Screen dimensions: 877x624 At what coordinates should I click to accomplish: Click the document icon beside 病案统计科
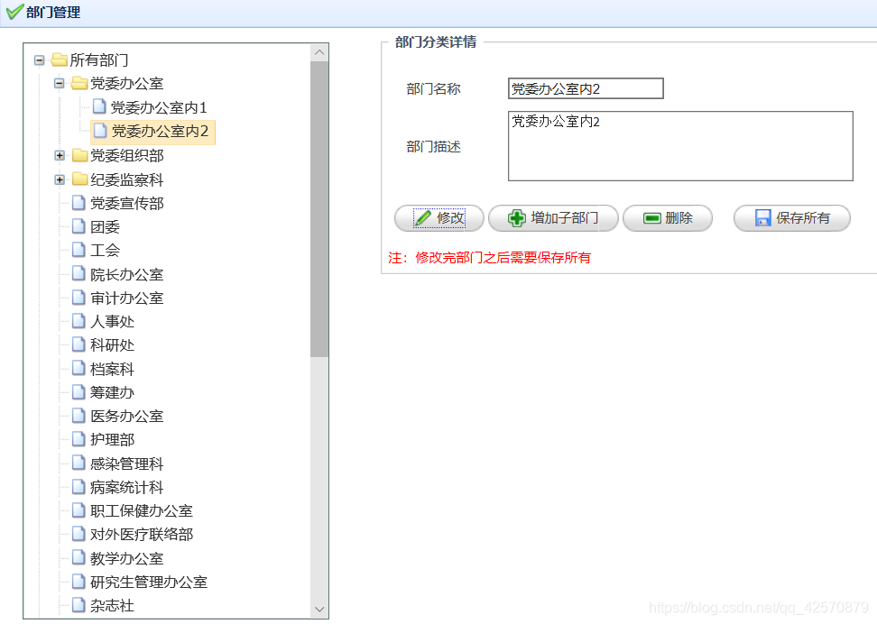click(x=78, y=486)
